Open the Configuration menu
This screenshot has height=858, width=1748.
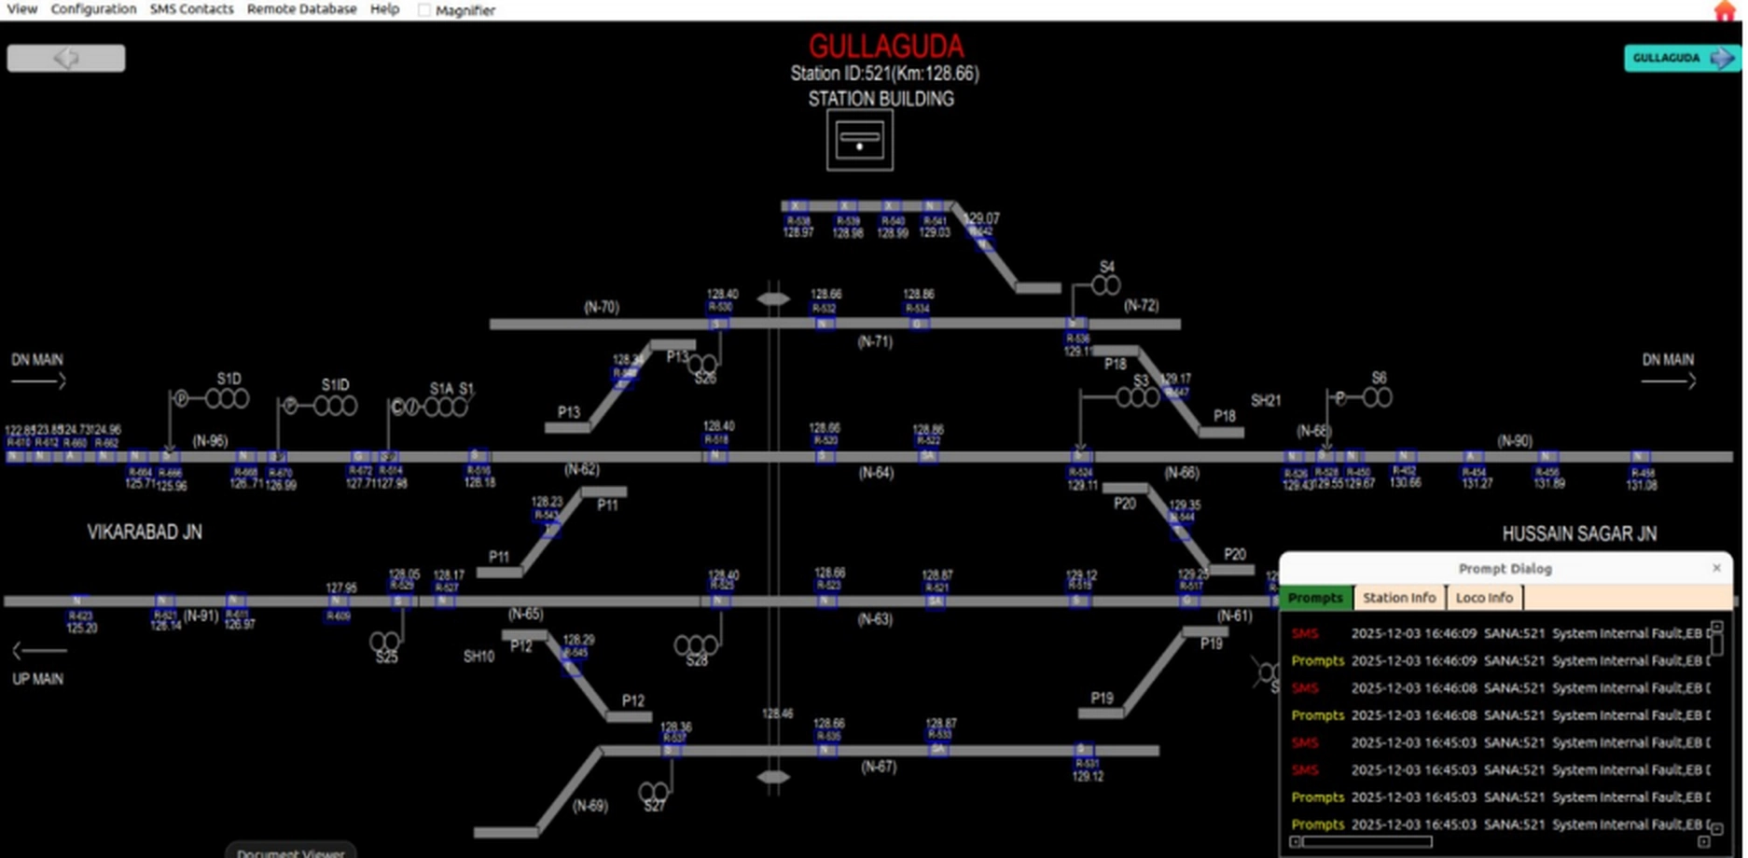(93, 9)
